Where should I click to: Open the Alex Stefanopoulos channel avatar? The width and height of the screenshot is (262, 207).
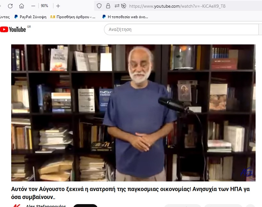(17, 206)
